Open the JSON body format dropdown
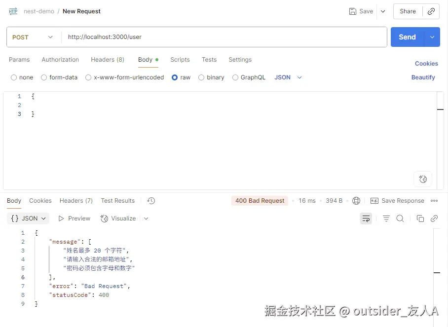The image size is (448, 327). tap(287, 77)
